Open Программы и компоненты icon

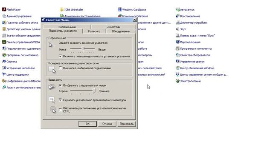coord(177,48)
